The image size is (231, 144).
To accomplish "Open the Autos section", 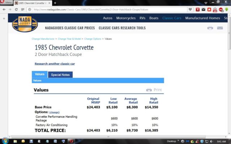I will [108, 18].
